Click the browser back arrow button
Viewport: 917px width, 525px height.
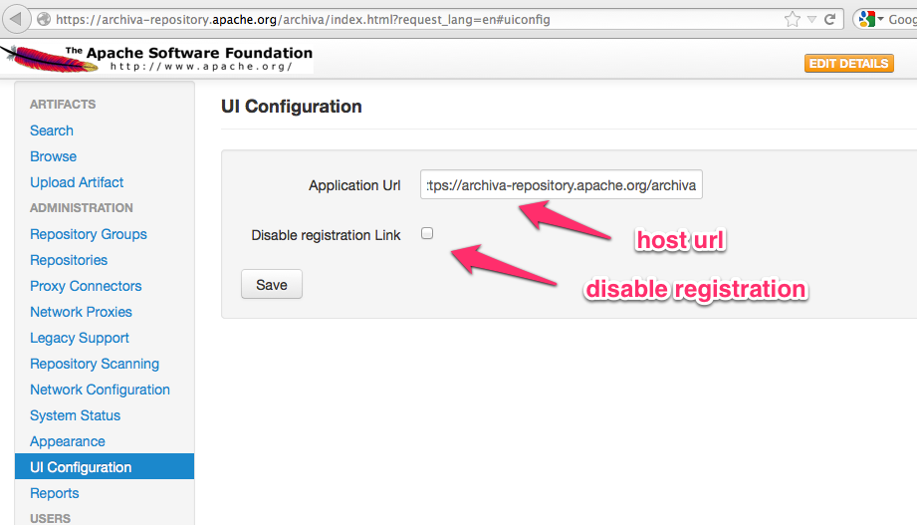tap(15, 19)
